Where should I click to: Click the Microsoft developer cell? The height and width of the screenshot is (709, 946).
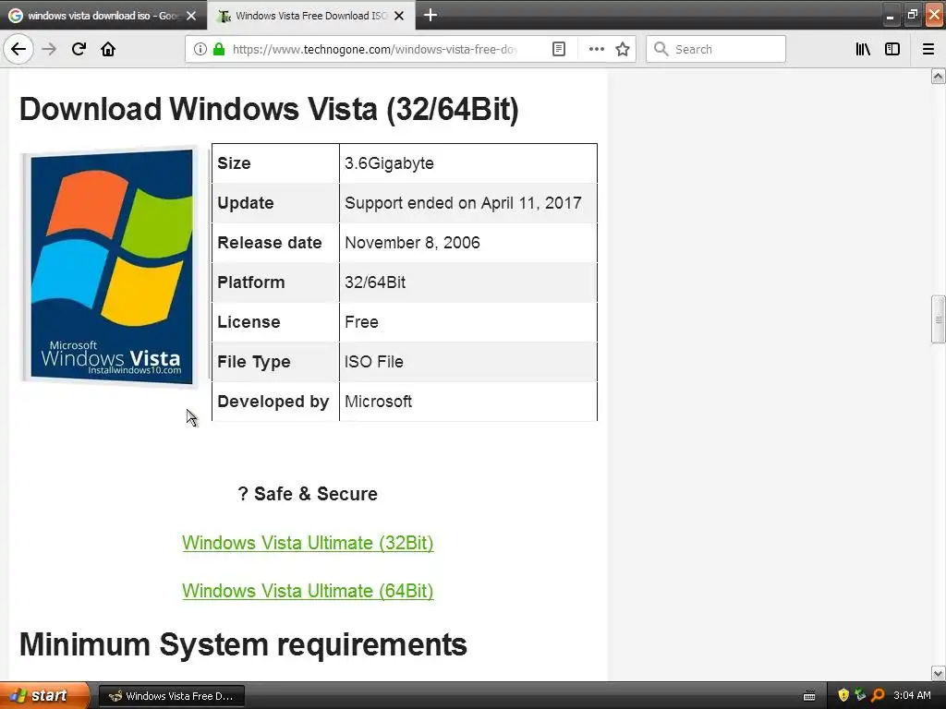pyautogui.click(x=468, y=402)
